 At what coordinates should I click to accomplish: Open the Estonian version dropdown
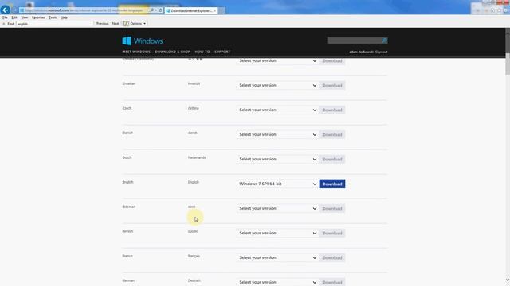point(277,208)
